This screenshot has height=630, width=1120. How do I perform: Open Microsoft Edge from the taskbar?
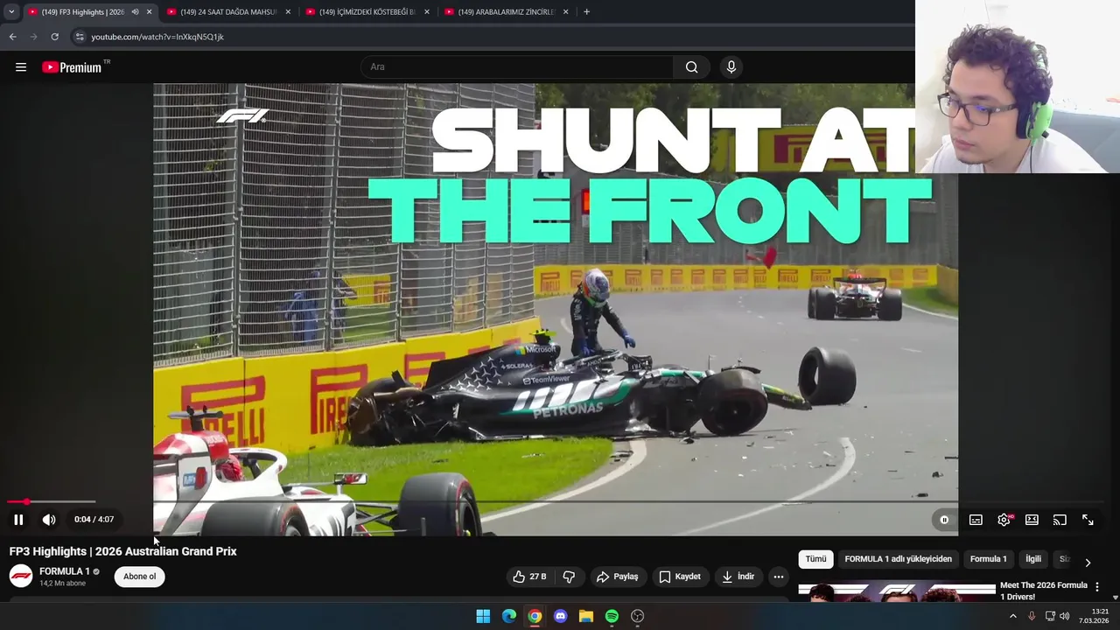click(x=508, y=616)
